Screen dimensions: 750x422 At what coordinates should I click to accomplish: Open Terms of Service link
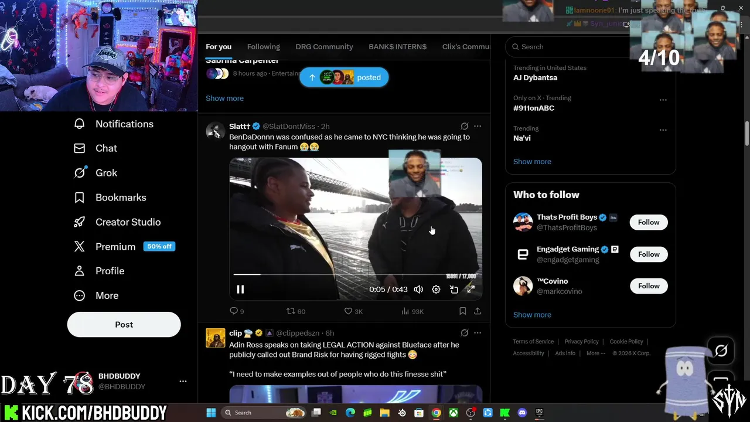(x=533, y=342)
